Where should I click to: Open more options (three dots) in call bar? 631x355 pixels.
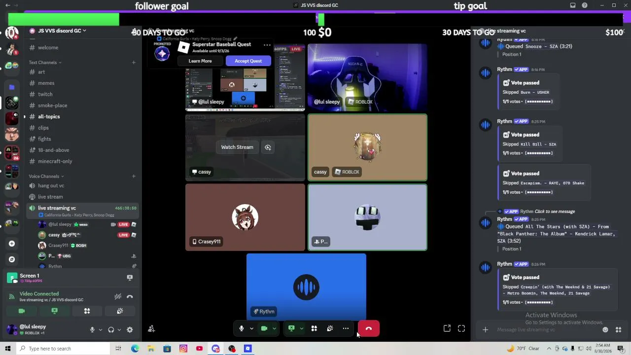[x=346, y=328]
